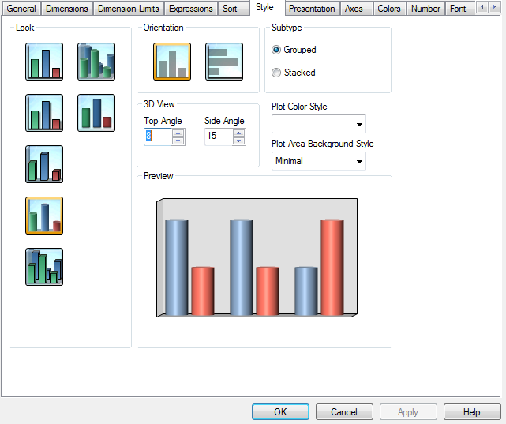Choose the shadowed bar look in second row left
Viewport: 506px width, 424px height.
tap(44, 113)
